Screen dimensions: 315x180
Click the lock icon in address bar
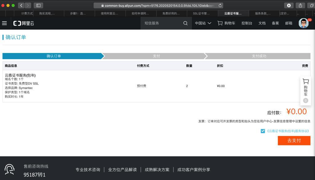coord(102,6)
